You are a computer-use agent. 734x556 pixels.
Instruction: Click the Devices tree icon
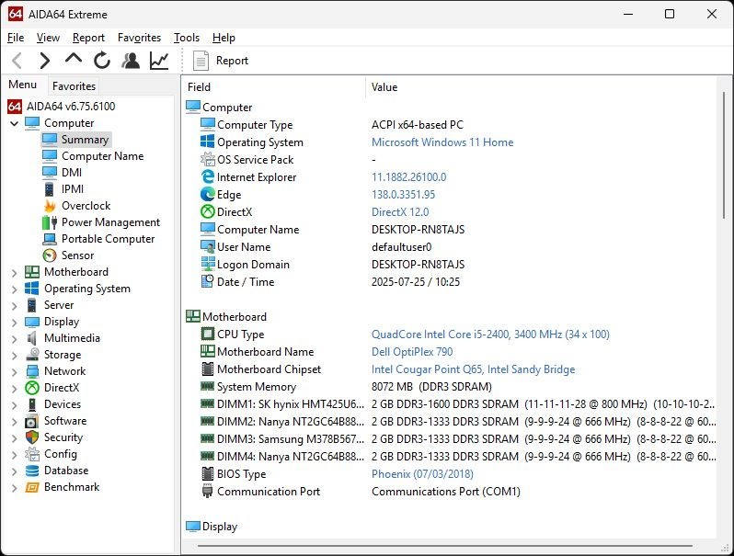[32, 404]
